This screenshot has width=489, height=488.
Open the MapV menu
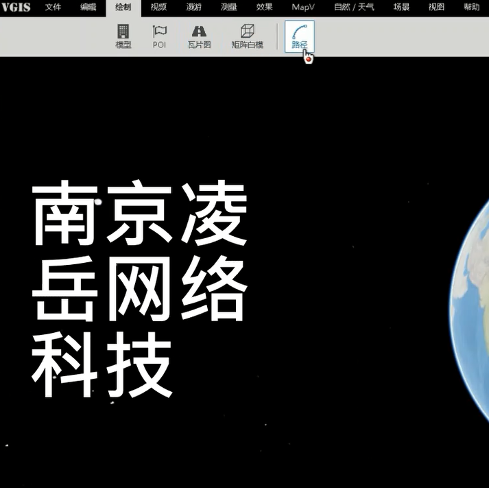click(303, 7)
